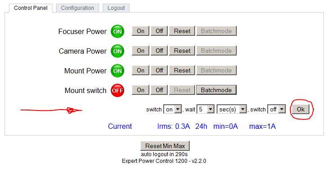Reset the Camera Power port
Image resolution: width=330 pixels, height=170 pixels.
point(182,51)
